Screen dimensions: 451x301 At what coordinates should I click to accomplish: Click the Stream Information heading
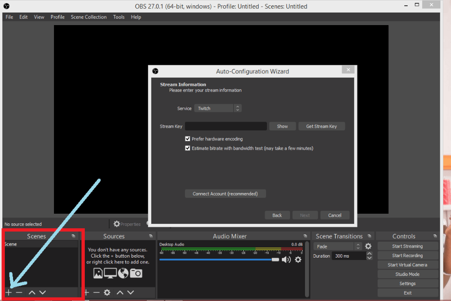click(183, 84)
